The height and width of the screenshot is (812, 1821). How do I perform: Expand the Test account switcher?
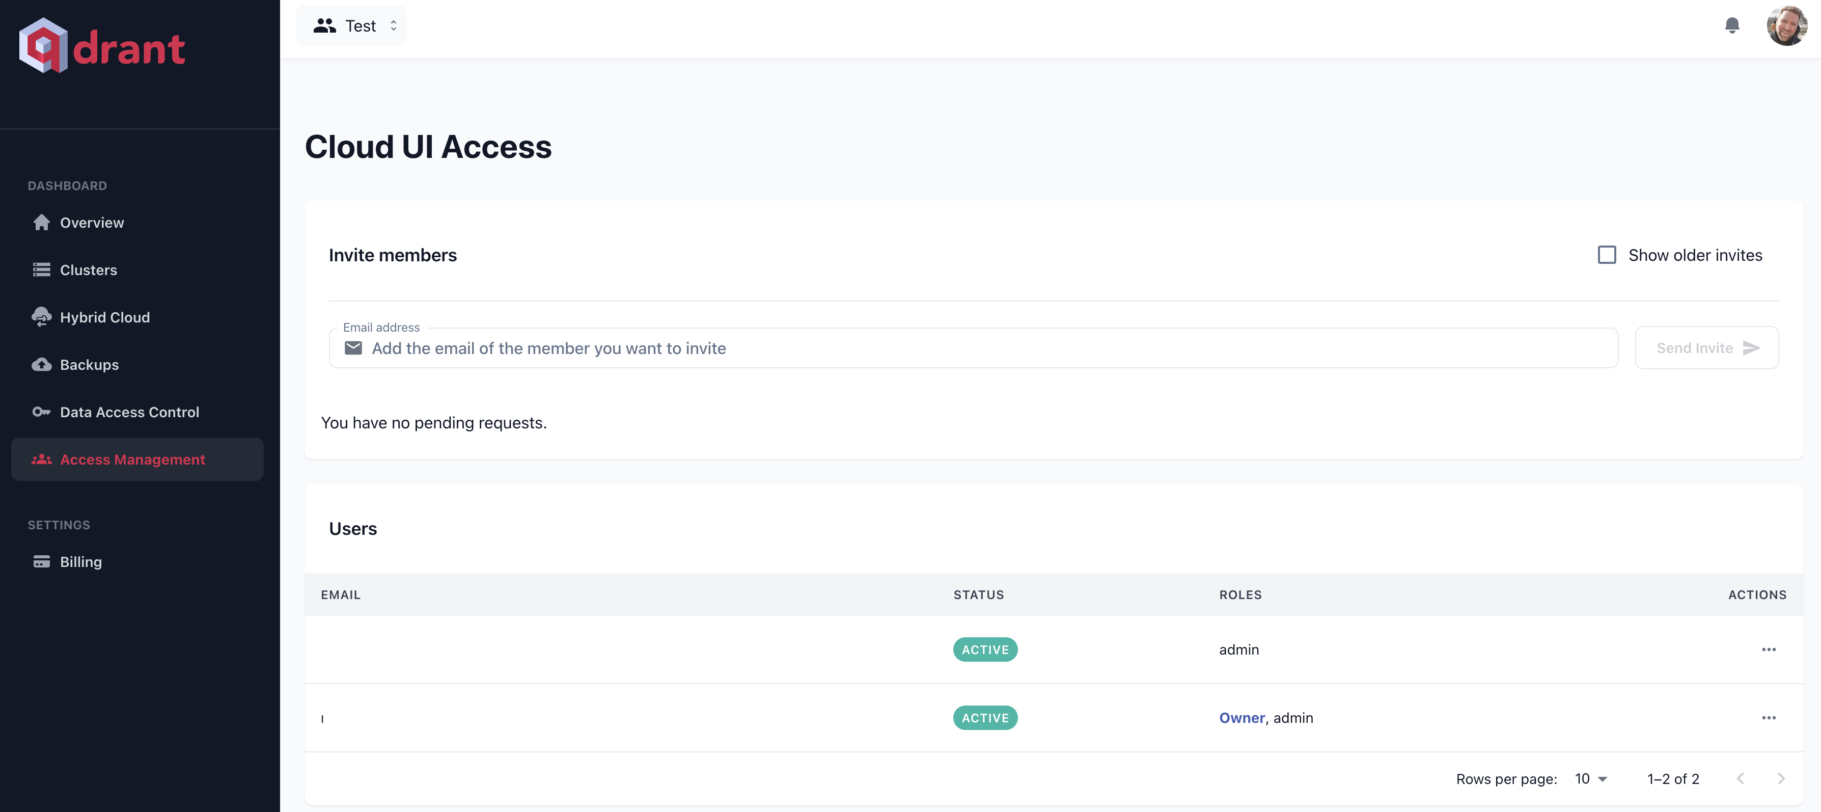pyautogui.click(x=352, y=26)
